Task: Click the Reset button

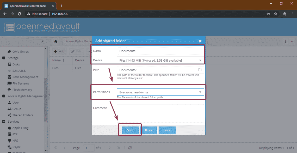Action: pos(148,130)
